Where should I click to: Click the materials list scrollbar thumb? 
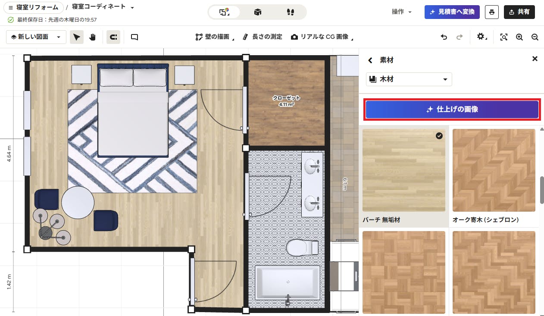[542, 190]
